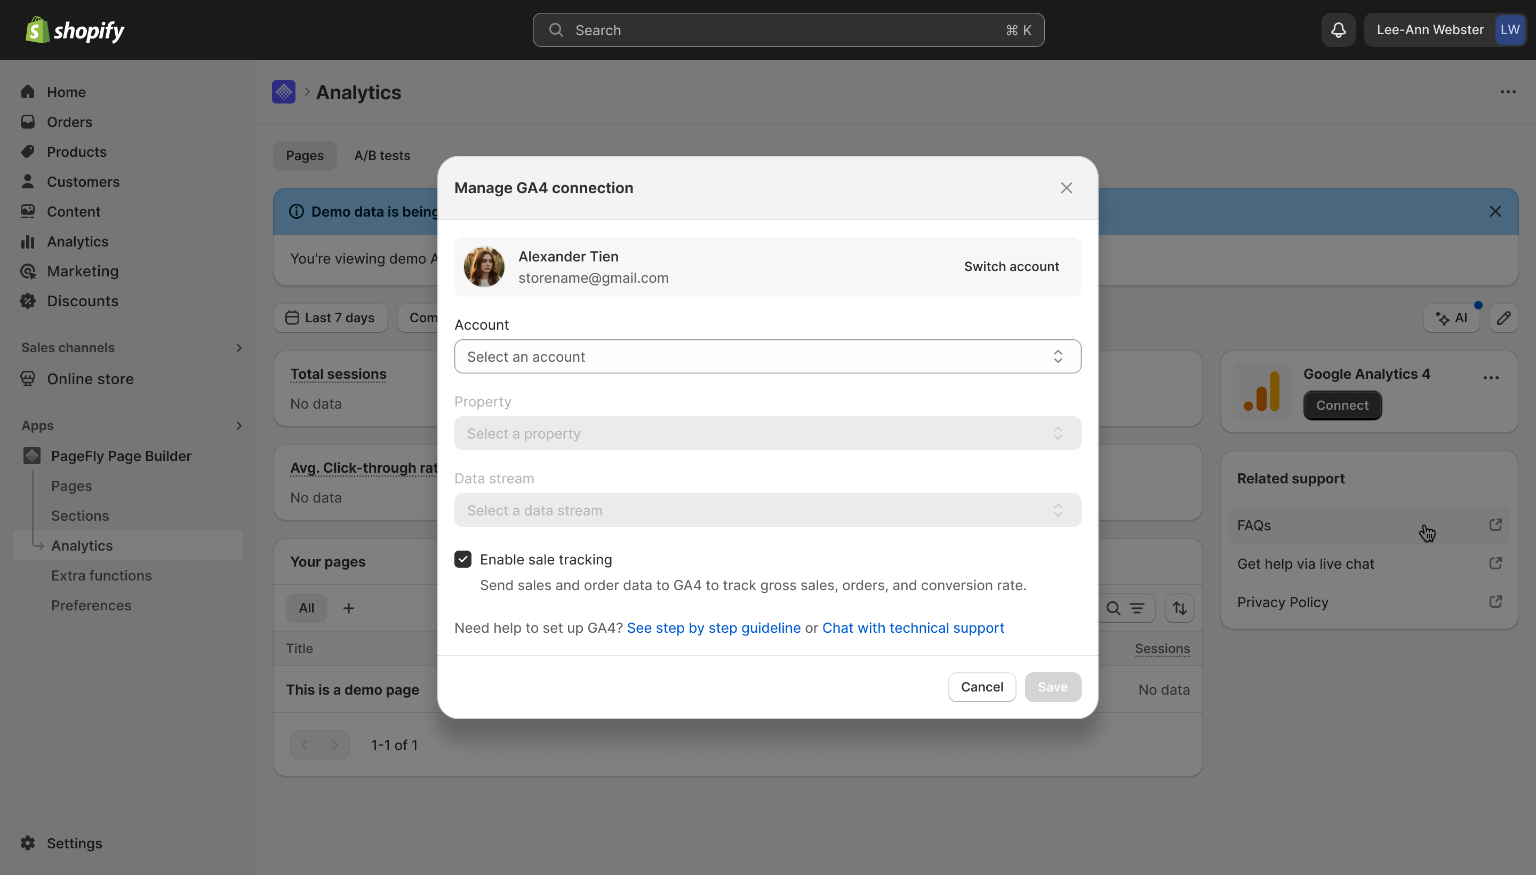
Task: Uncheck Enable sale tracking
Action: (462, 559)
